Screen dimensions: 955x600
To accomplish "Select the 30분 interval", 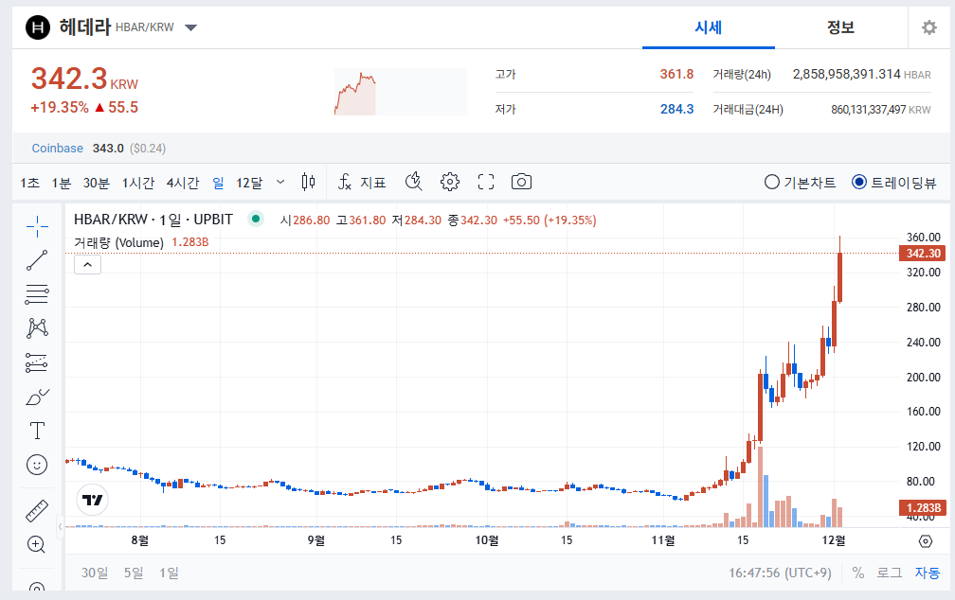I will point(97,183).
